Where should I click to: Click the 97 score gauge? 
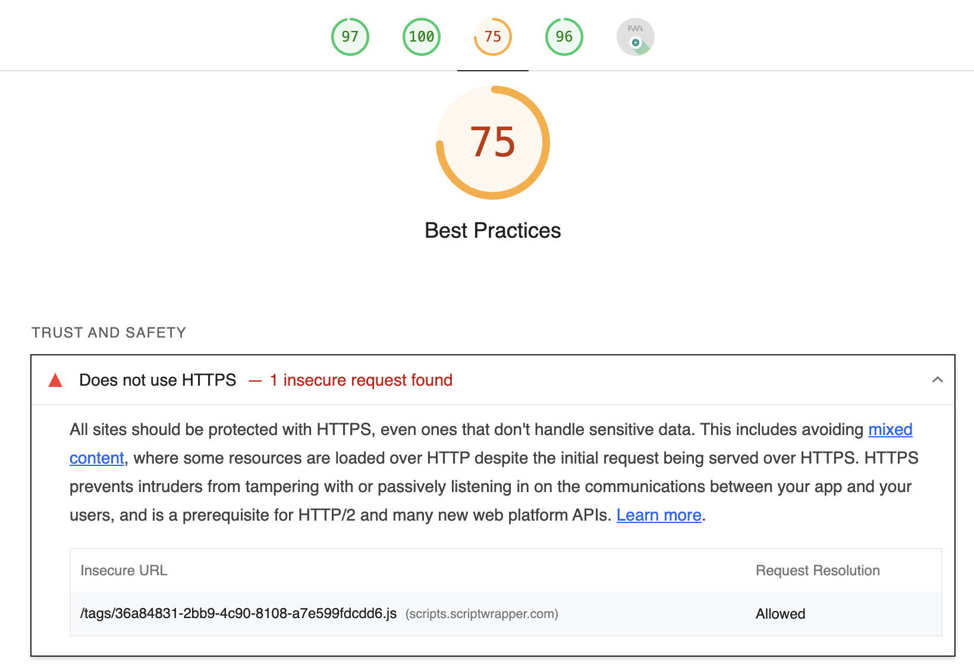coord(350,37)
